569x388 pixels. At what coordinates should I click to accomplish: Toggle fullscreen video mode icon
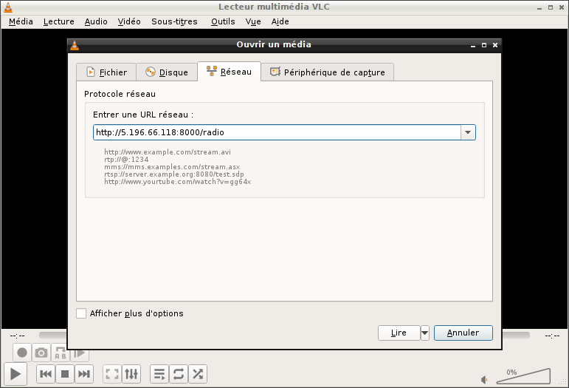[x=112, y=374]
